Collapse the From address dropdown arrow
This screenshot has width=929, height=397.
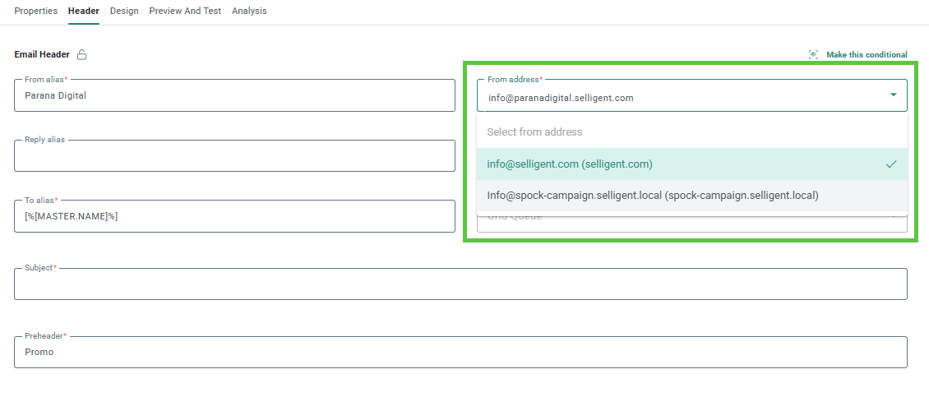click(894, 95)
